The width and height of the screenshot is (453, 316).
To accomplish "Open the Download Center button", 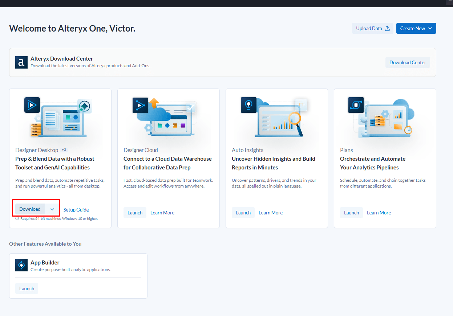I will 408,62.
